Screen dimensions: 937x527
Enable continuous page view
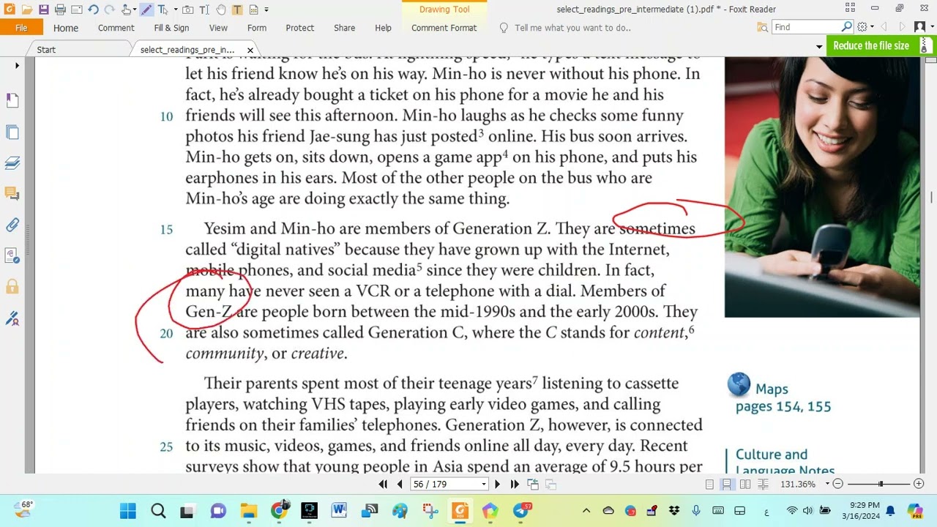coord(727,485)
